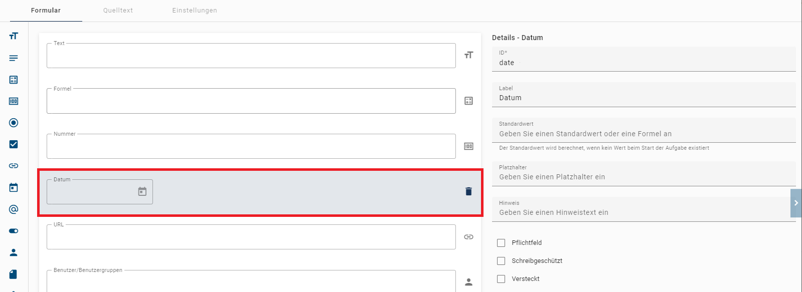
Task: Select the text field icon in left sidebar
Action: pos(14,36)
